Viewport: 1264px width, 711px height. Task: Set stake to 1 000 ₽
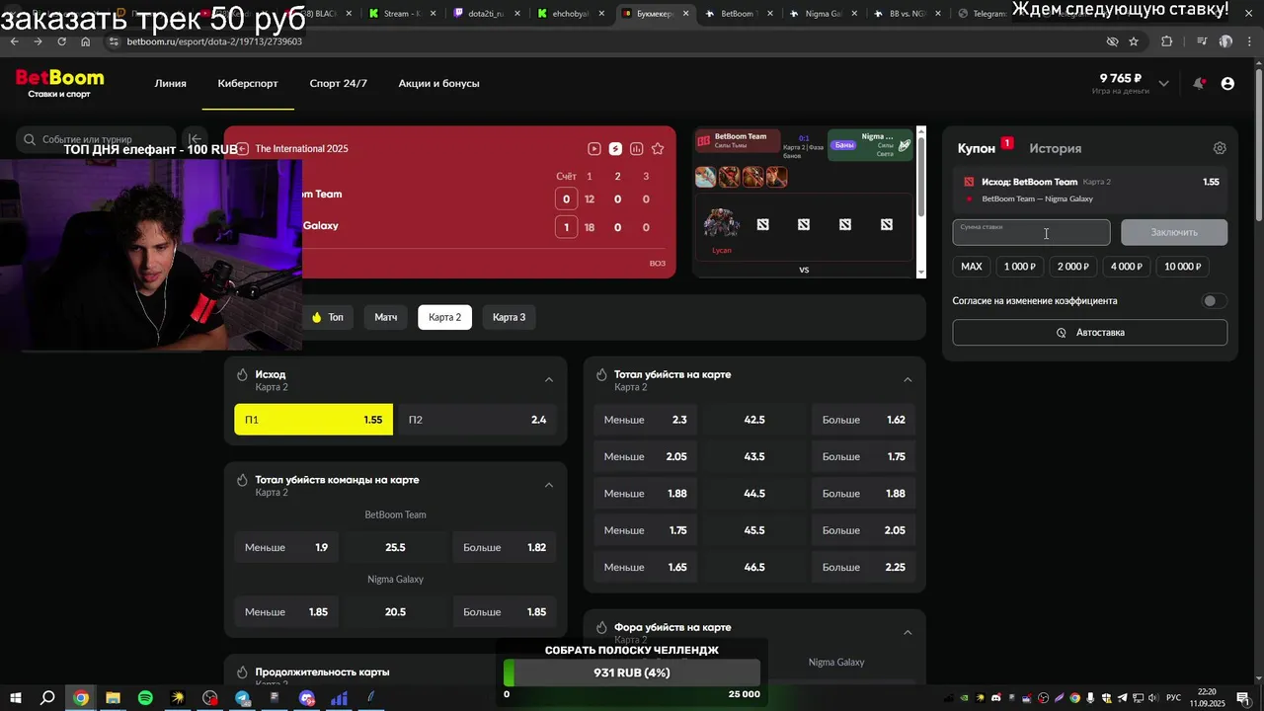tap(1019, 267)
